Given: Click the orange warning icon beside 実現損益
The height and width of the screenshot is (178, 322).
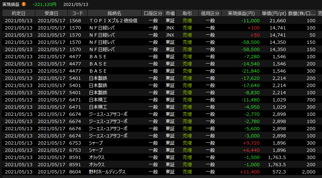Looking at the screenshot, I should [x=24, y=4].
